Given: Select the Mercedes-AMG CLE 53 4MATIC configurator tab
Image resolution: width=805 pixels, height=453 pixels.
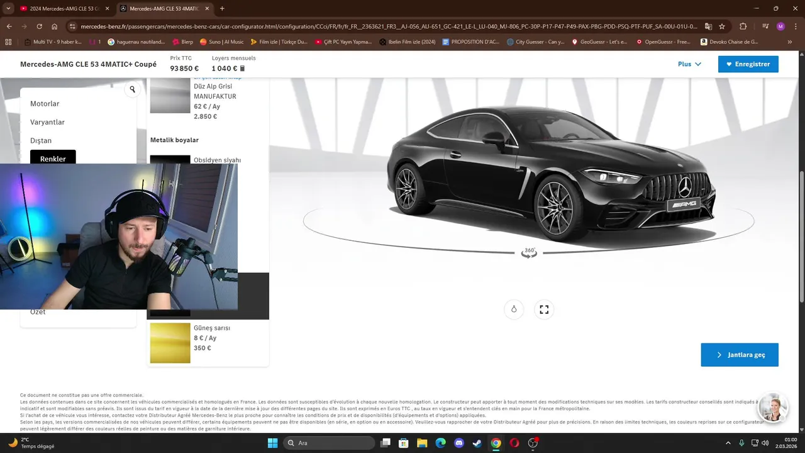Looking at the screenshot, I should pyautogui.click(x=164, y=8).
